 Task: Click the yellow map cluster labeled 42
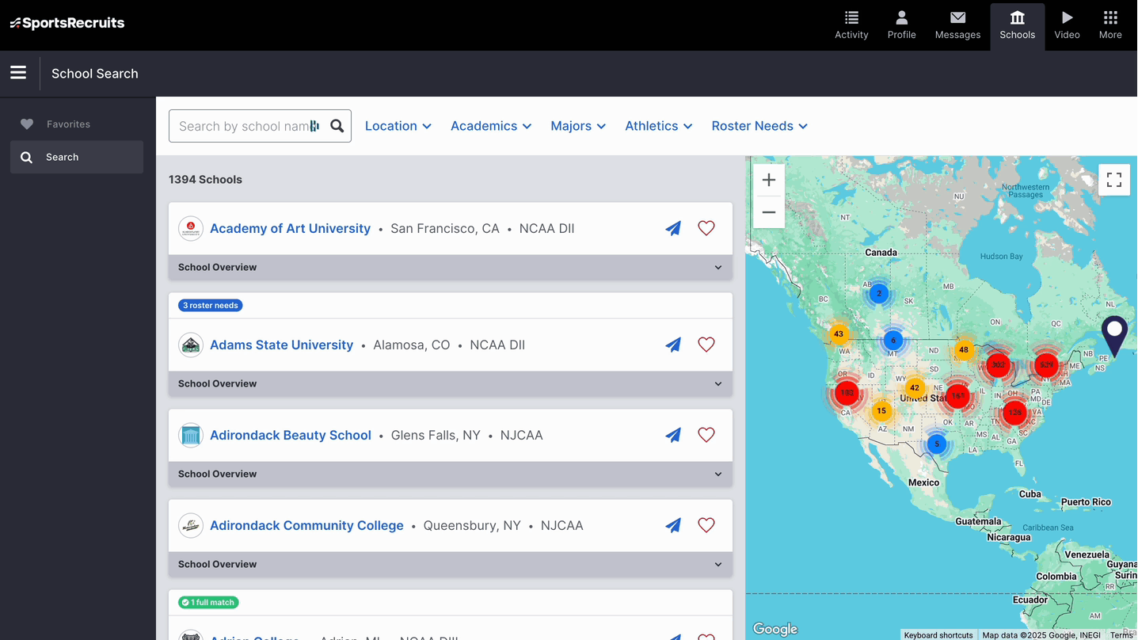click(x=915, y=387)
